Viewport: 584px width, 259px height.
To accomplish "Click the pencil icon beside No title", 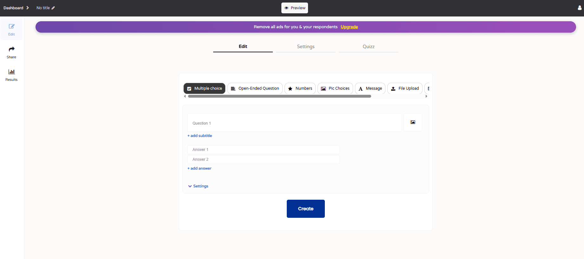I will coord(53,8).
